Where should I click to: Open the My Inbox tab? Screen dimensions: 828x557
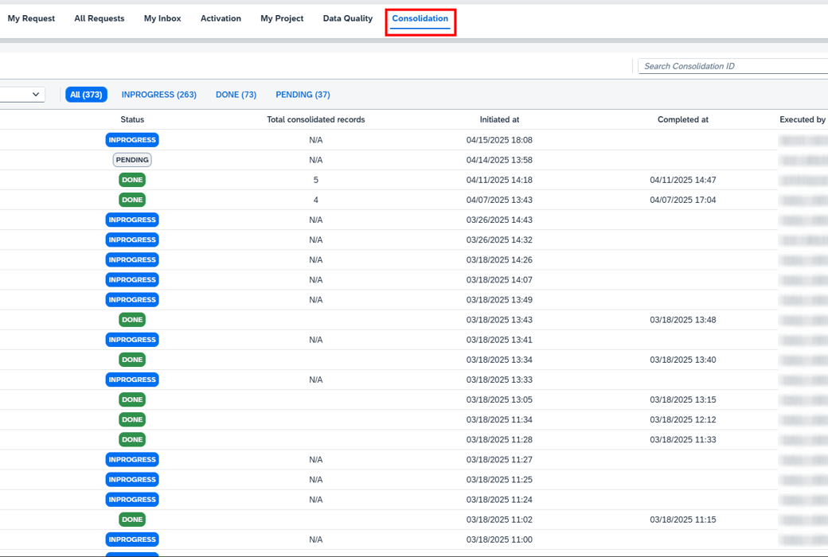[162, 18]
